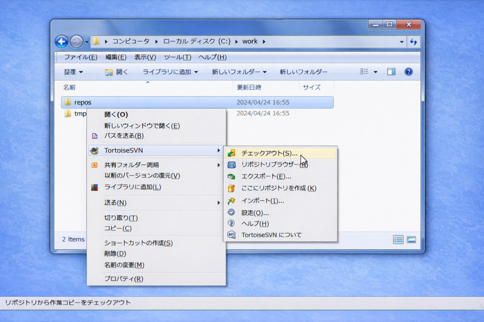
Task: Expand the 整理 (Organize) dropdown
Action: [x=73, y=72]
